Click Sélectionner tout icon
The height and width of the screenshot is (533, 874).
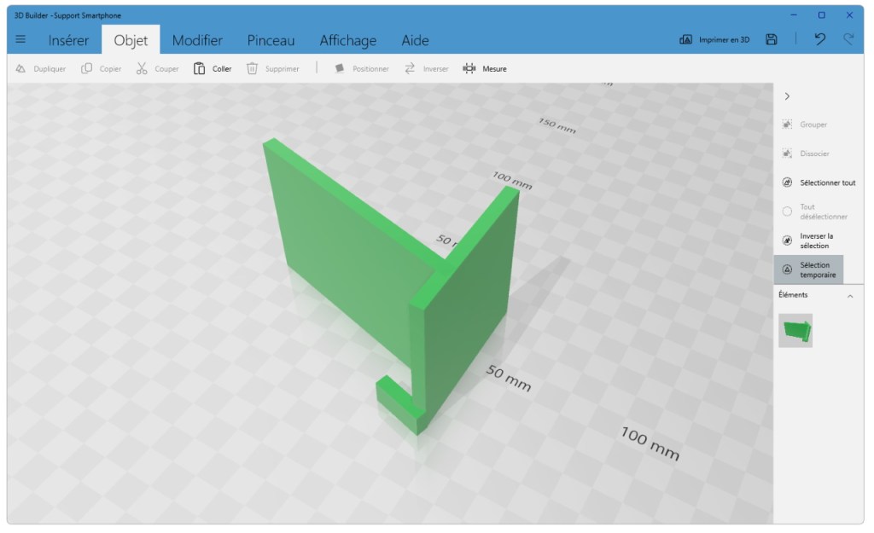[787, 182]
